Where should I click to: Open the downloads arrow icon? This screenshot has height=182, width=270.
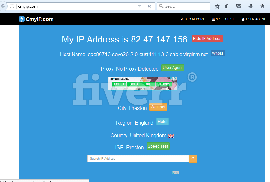pos(251,6)
